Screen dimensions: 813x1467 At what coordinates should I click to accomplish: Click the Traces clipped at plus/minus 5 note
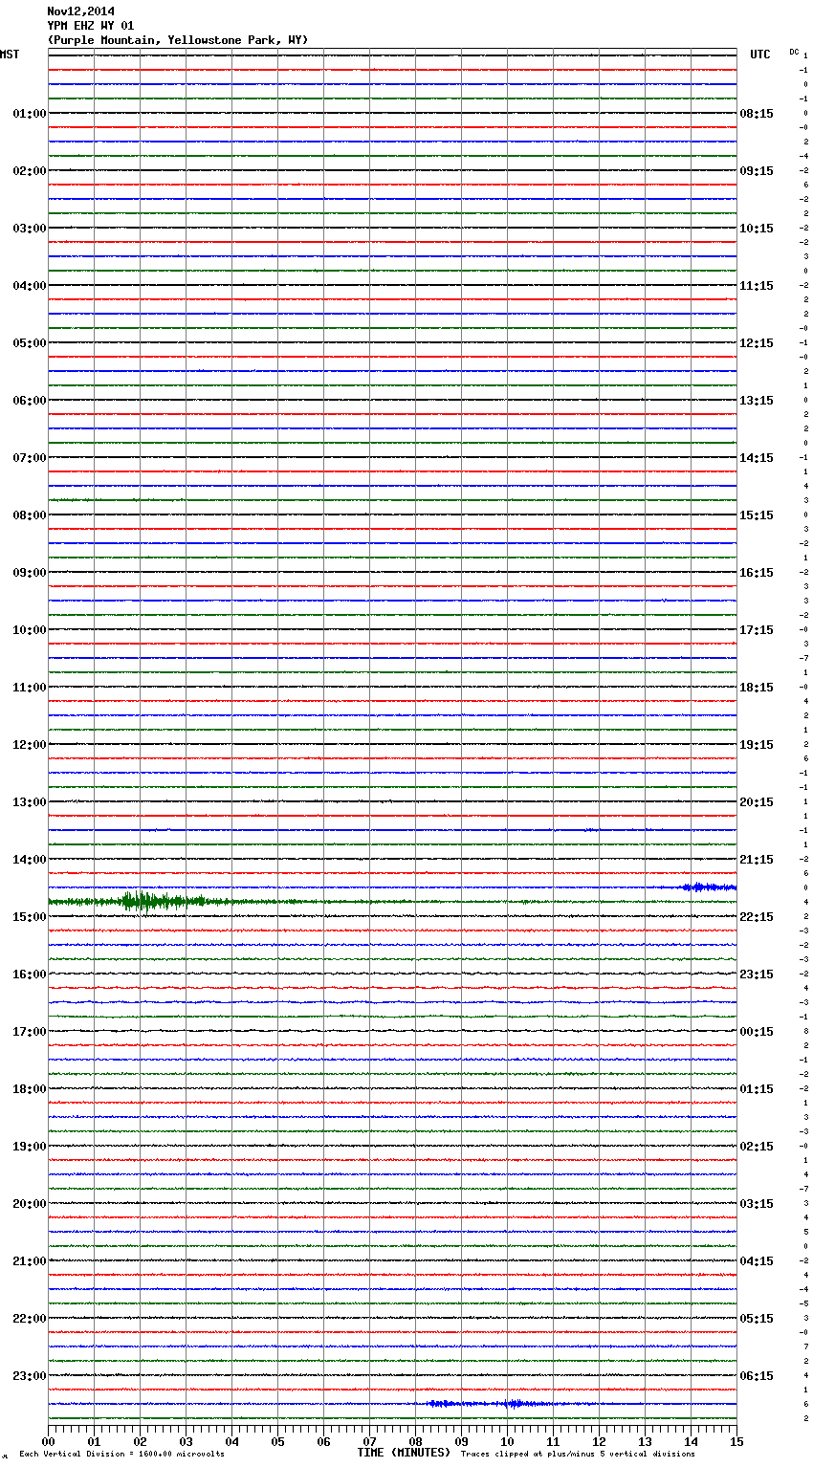578,1455
